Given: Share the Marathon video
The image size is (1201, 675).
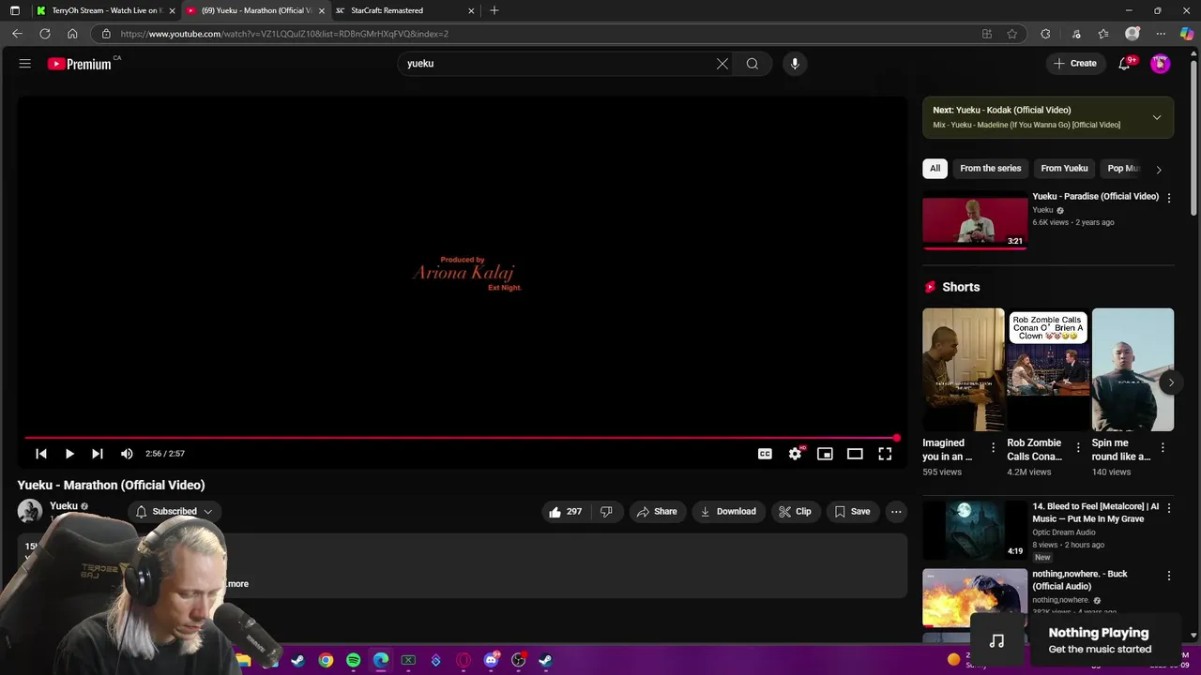Looking at the screenshot, I should click(657, 512).
